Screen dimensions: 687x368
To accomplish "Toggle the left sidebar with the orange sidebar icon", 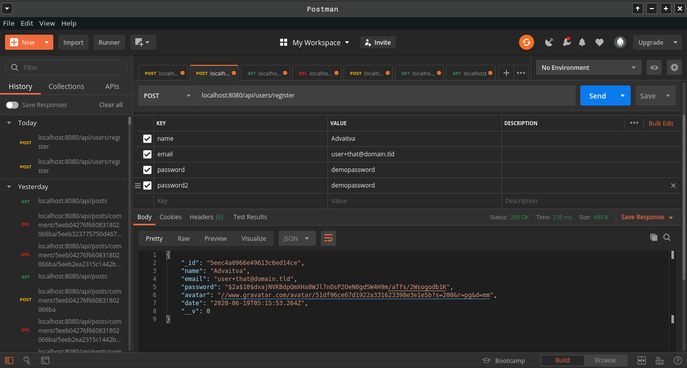I will [x=9, y=360].
